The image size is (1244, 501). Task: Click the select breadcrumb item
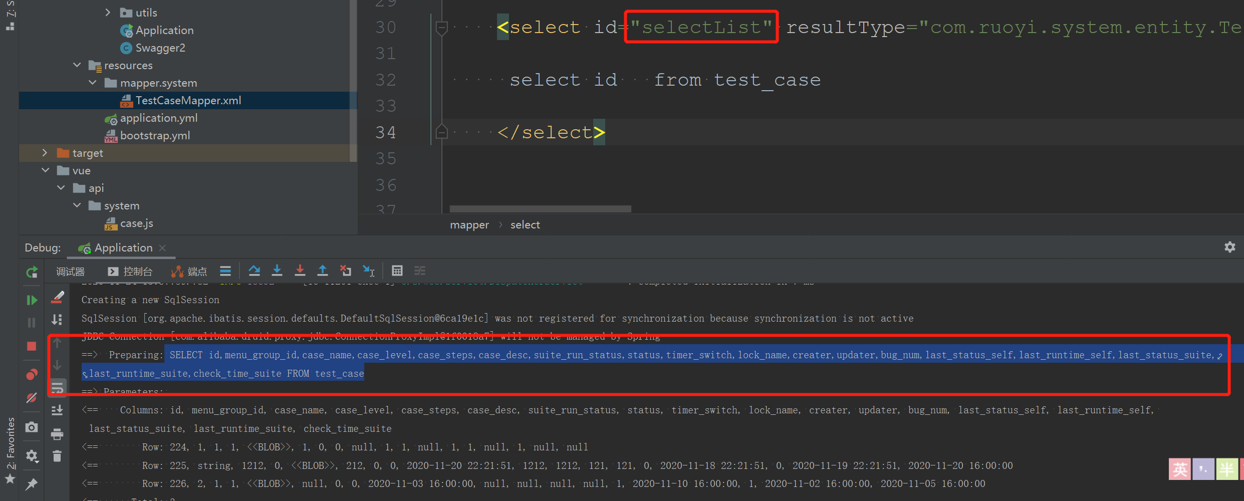[525, 225]
